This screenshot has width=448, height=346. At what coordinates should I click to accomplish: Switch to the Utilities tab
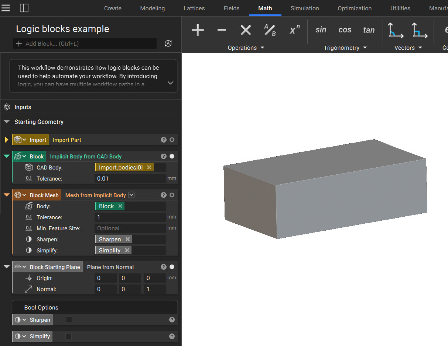(400, 8)
